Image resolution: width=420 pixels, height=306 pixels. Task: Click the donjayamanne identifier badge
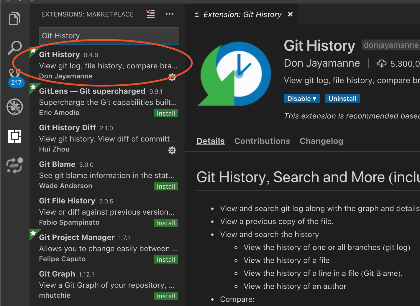click(391, 45)
